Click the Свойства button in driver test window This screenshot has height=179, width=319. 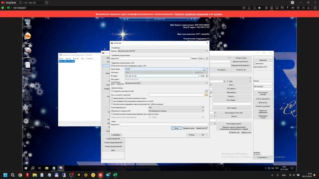(x=263, y=60)
